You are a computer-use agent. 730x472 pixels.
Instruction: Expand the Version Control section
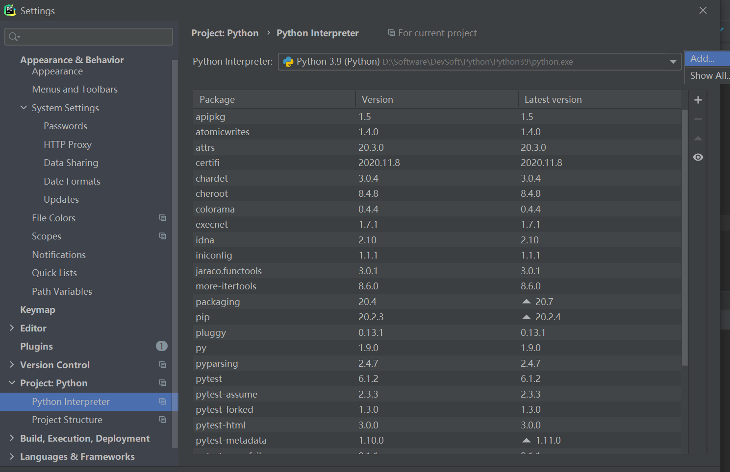(x=12, y=365)
